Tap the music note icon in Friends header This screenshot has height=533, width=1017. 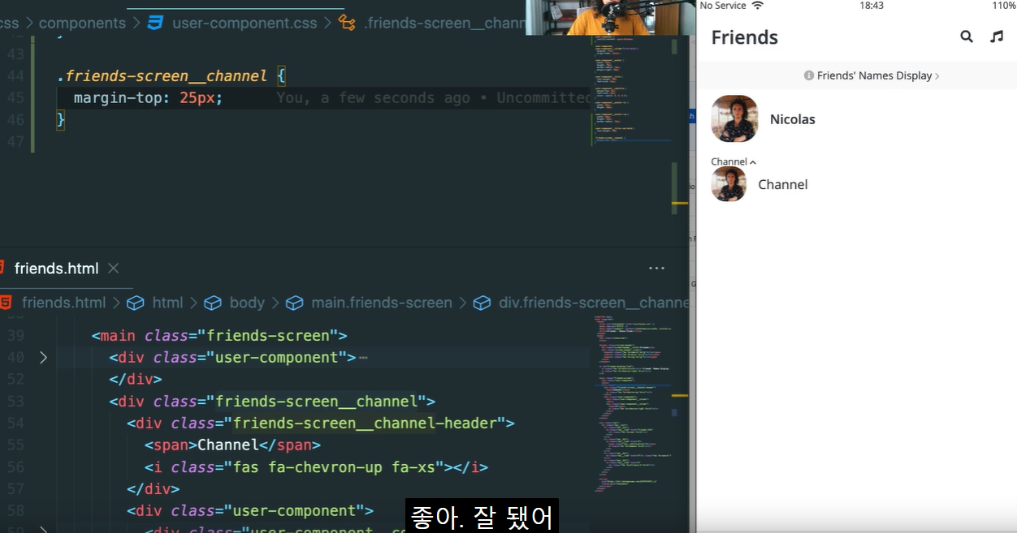coord(998,37)
